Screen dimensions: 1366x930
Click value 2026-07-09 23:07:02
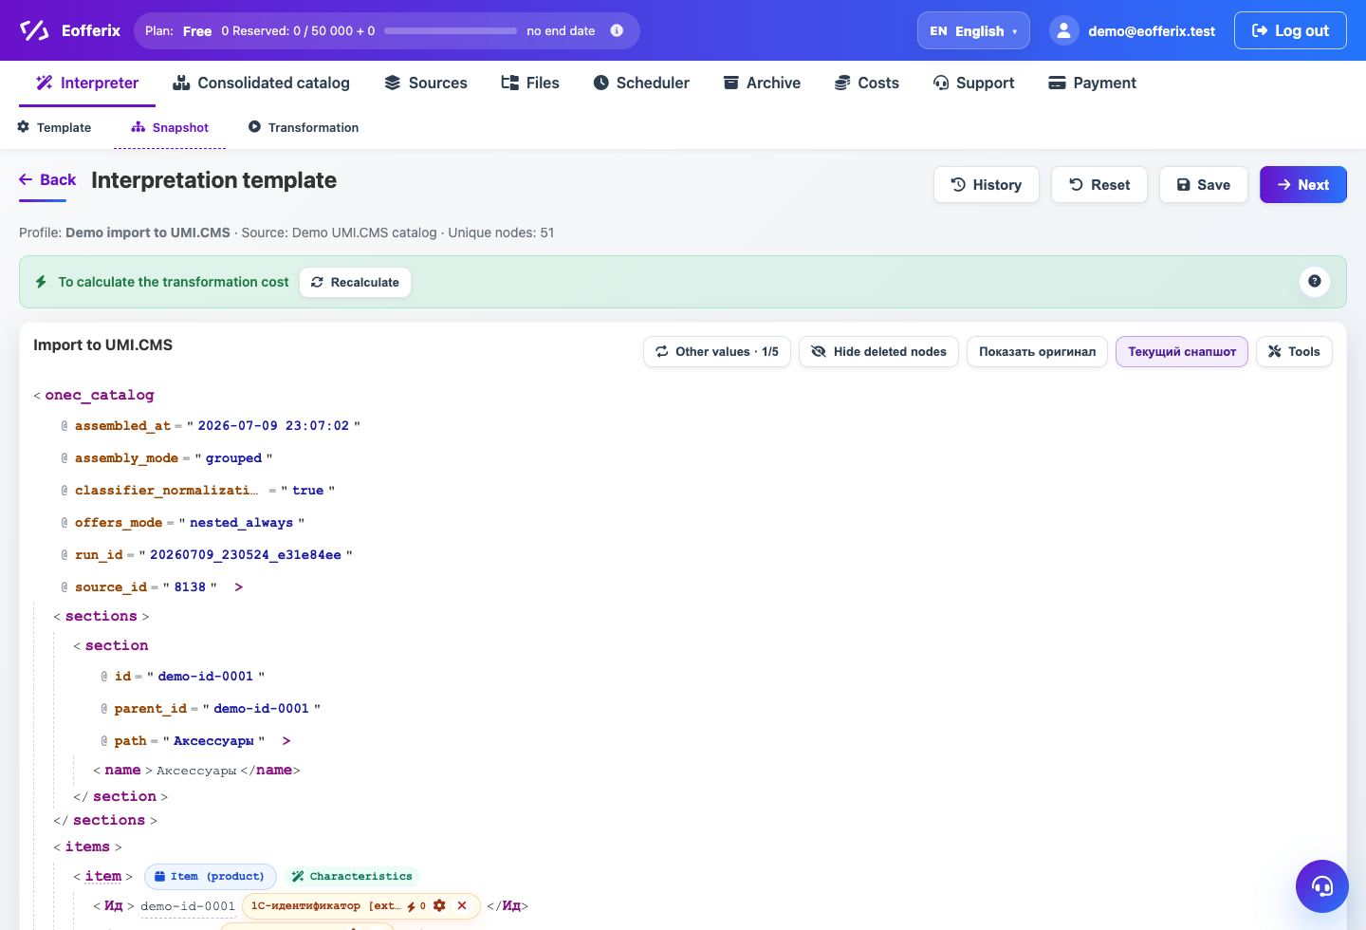click(x=273, y=426)
